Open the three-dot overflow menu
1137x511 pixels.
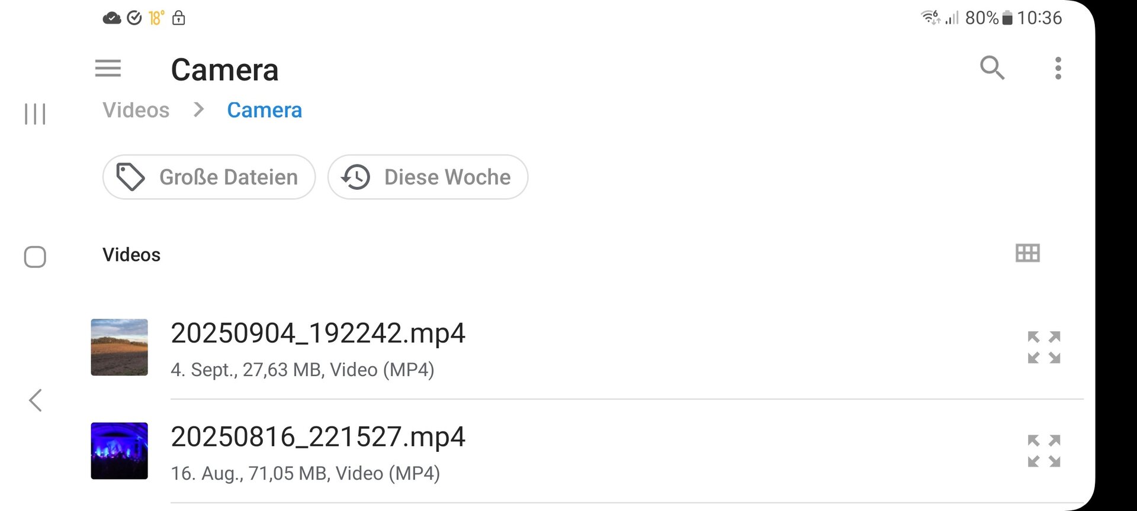pyautogui.click(x=1058, y=69)
